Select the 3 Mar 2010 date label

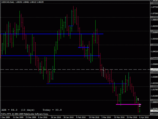[x=106, y=117]
